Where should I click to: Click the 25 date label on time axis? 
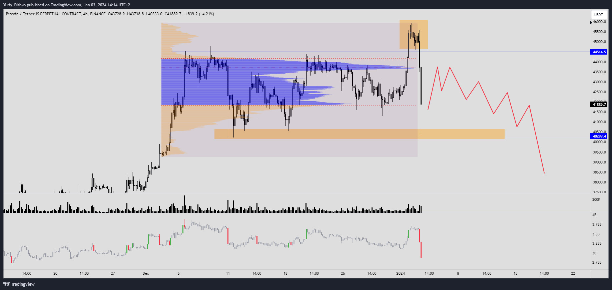tap(343, 274)
